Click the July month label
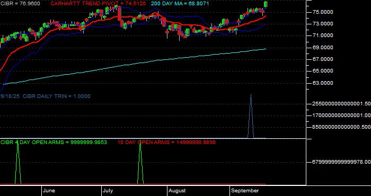 pyautogui.click(x=108, y=191)
